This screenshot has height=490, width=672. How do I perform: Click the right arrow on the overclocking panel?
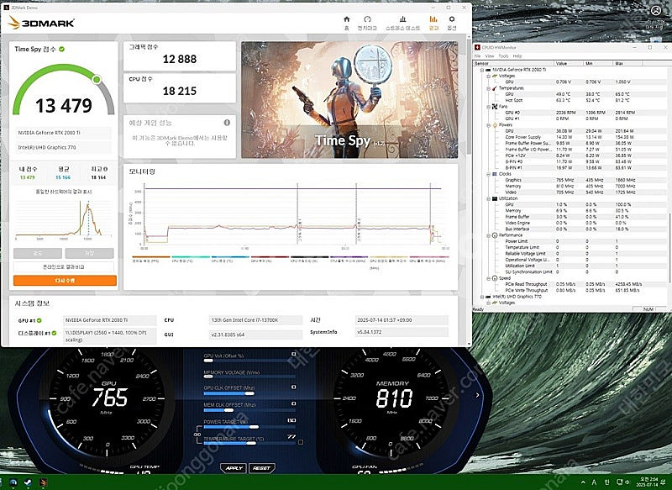click(477, 395)
